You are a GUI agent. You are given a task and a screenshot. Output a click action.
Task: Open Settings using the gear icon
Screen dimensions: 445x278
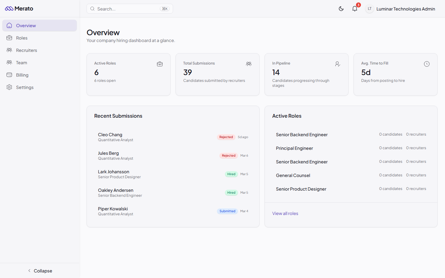pyautogui.click(x=9, y=87)
